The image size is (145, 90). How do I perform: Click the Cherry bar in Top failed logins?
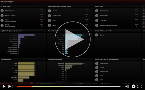(x=26, y=63)
